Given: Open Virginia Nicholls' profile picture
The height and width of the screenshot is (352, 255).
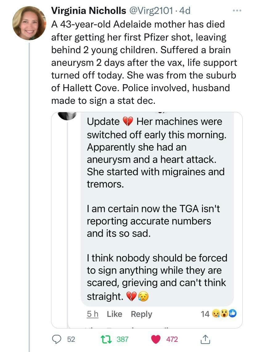Looking at the screenshot, I should click(x=29, y=23).
